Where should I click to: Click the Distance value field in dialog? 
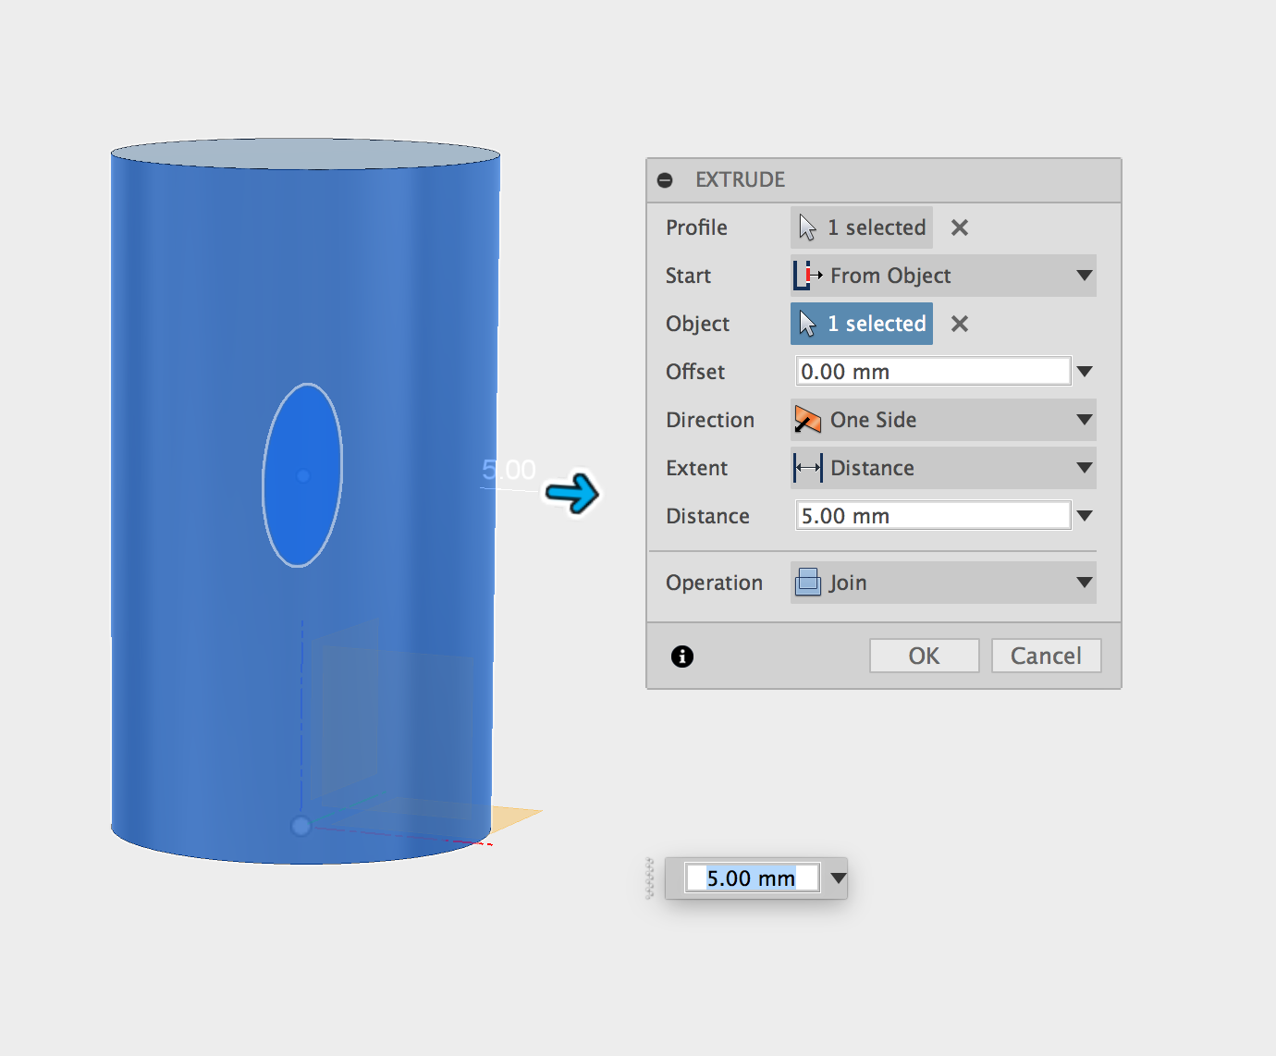pos(932,516)
